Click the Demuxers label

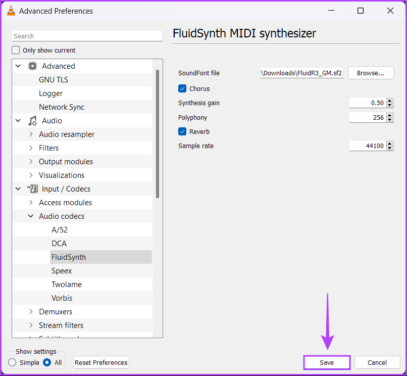(56, 311)
